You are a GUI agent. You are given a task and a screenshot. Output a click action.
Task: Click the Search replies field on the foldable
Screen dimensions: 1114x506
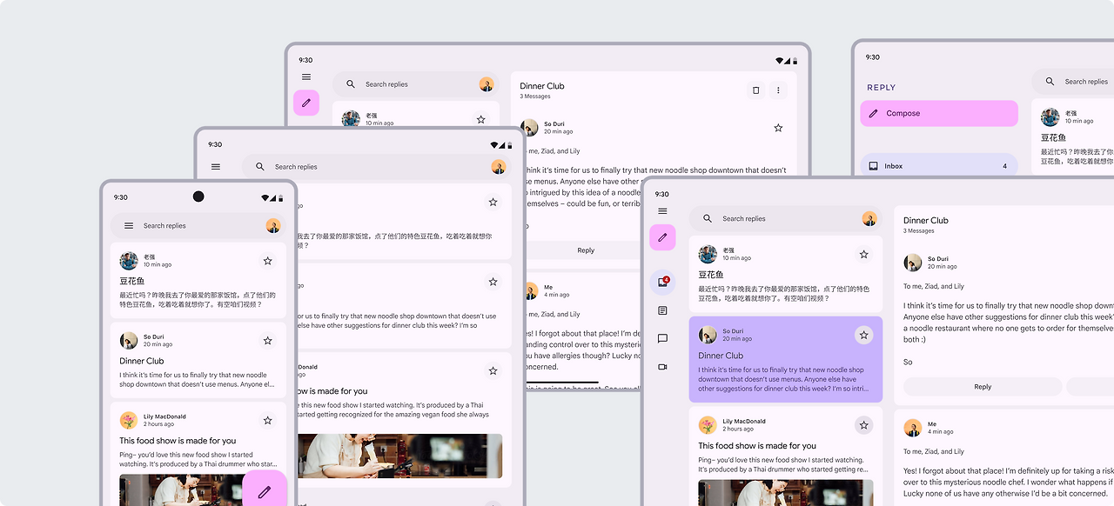(x=378, y=167)
